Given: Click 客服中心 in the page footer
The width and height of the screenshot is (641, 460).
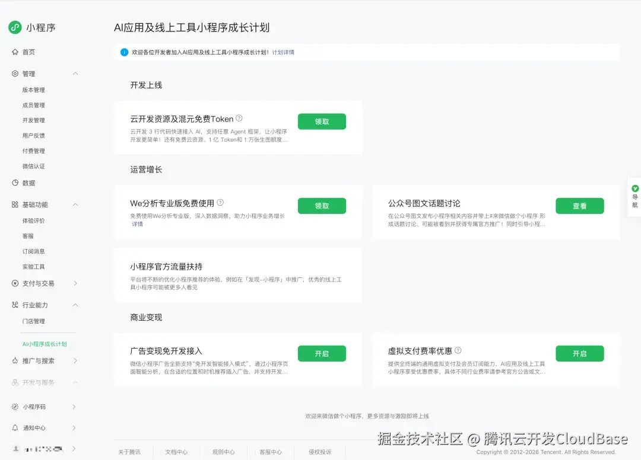Looking at the screenshot, I should pos(271,452).
